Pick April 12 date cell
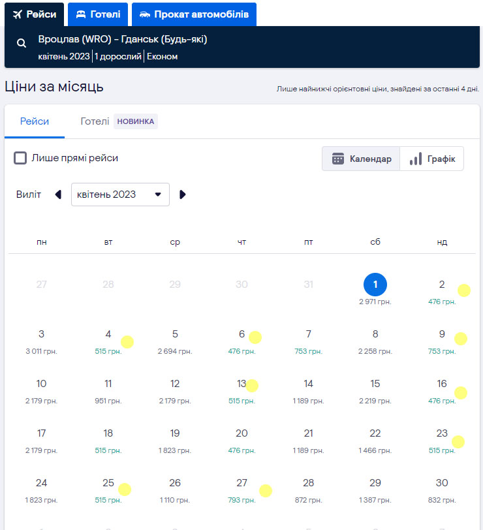 (175, 391)
